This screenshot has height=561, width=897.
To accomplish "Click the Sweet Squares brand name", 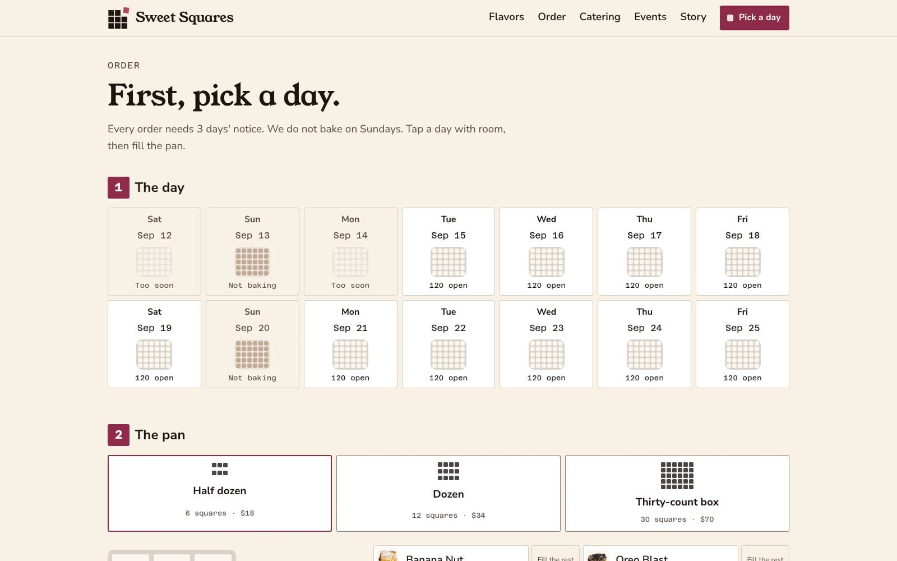I will [184, 17].
